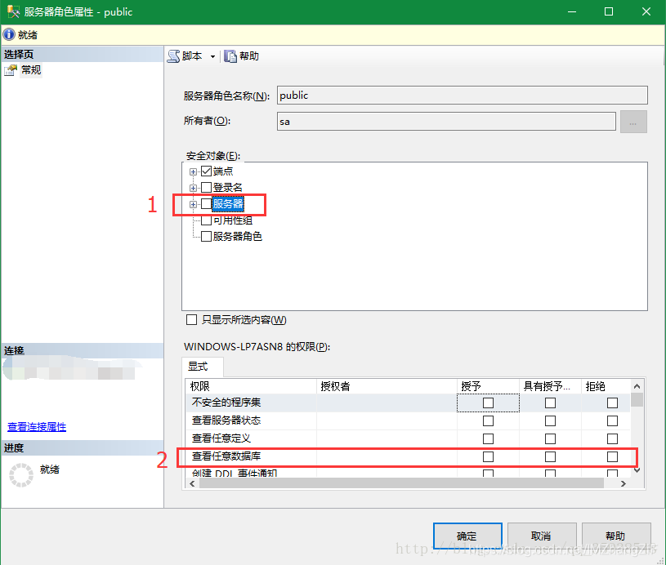Select the 显式 tab
Screen dimensions: 666x565
[202, 367]
